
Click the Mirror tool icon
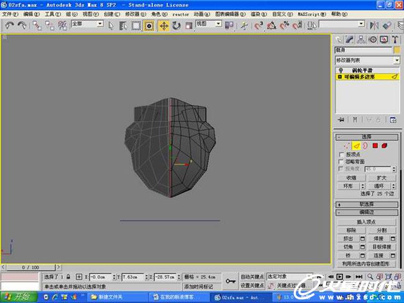[x=374, y=25]
